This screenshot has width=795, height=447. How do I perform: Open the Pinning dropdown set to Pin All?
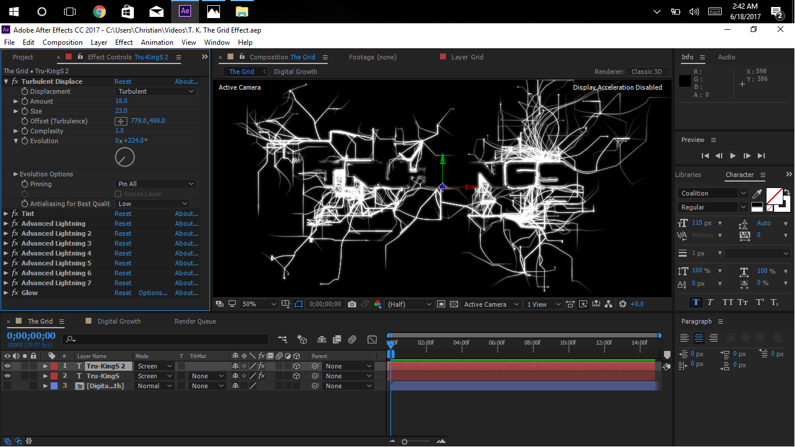[x=155, y=184]
